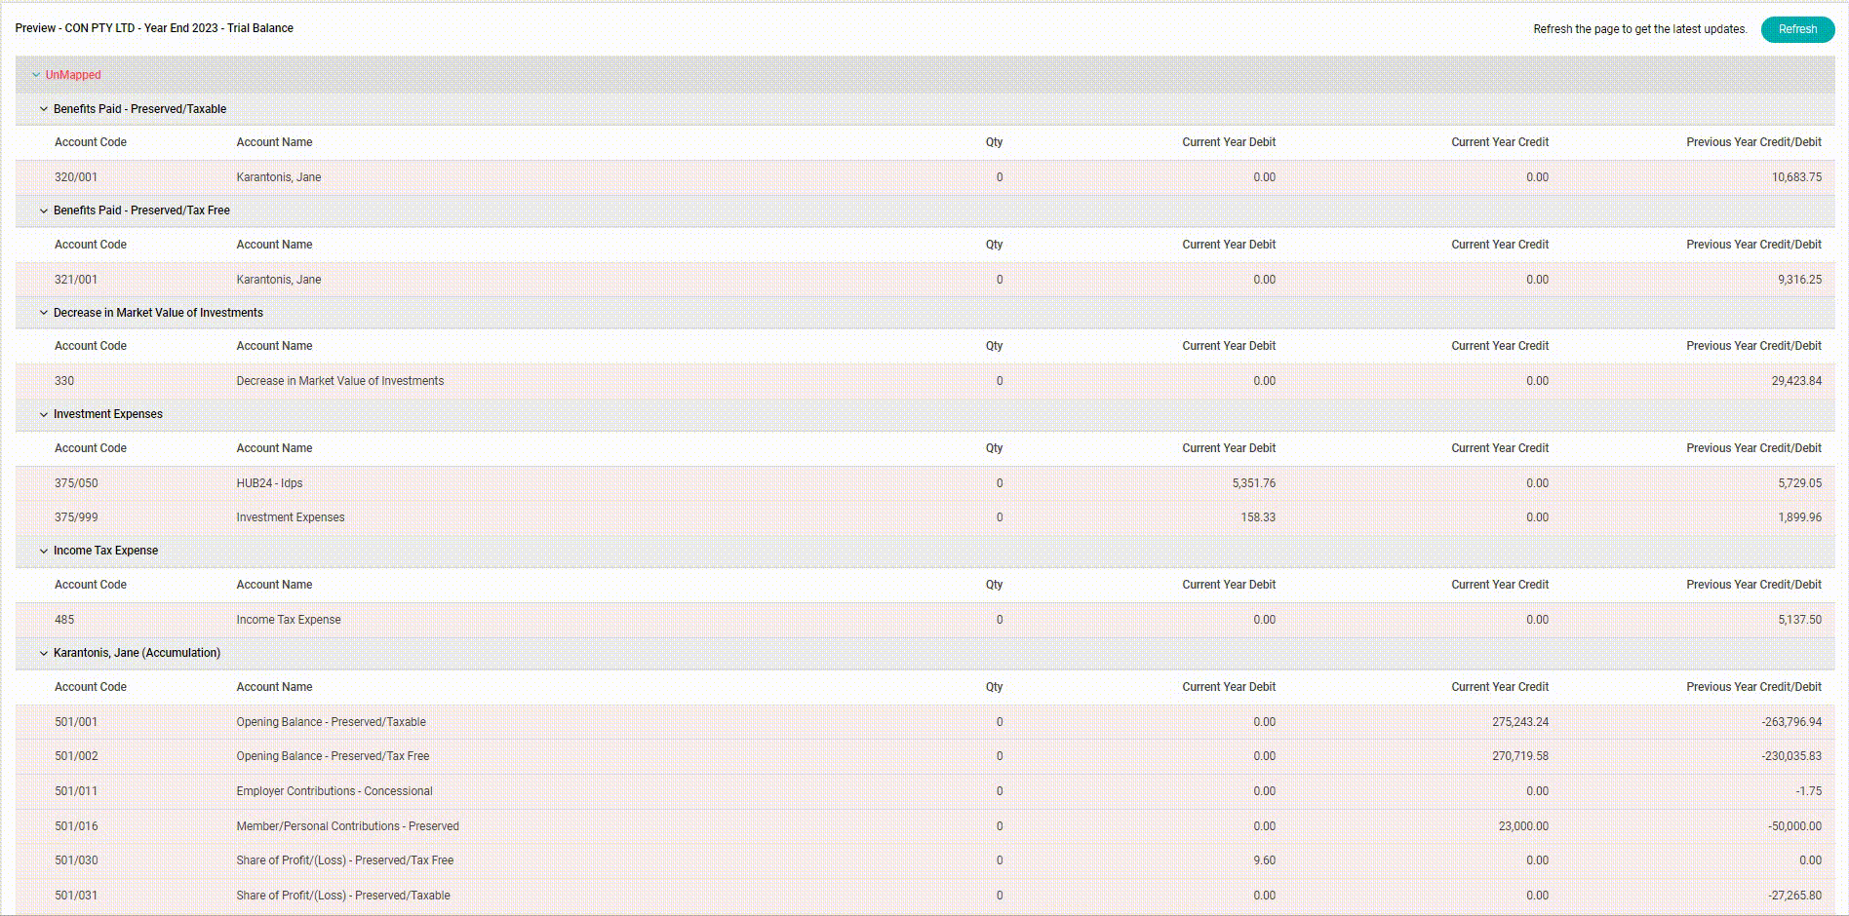Click previous year value 5,729.05
The image size is (1849, 916).
point(1799,483)
